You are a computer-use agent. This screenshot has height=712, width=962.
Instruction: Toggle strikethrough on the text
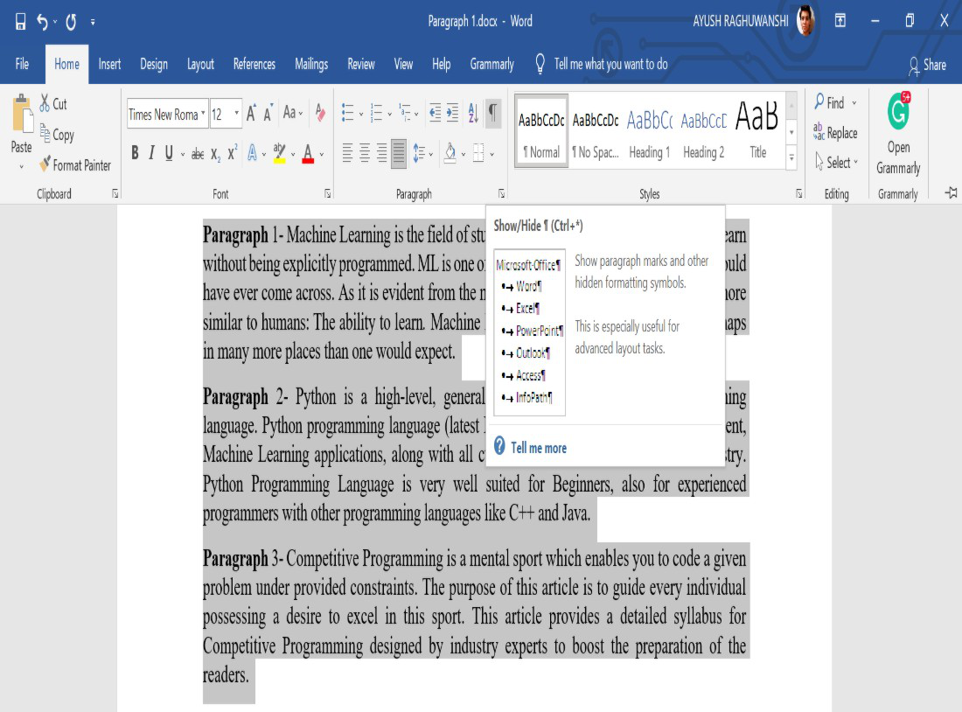[198, 153]
